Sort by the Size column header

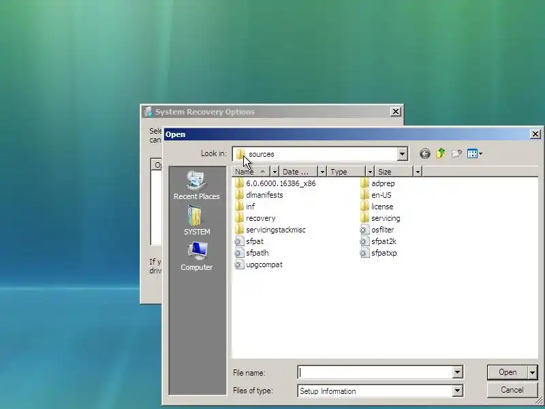point(394,172)
